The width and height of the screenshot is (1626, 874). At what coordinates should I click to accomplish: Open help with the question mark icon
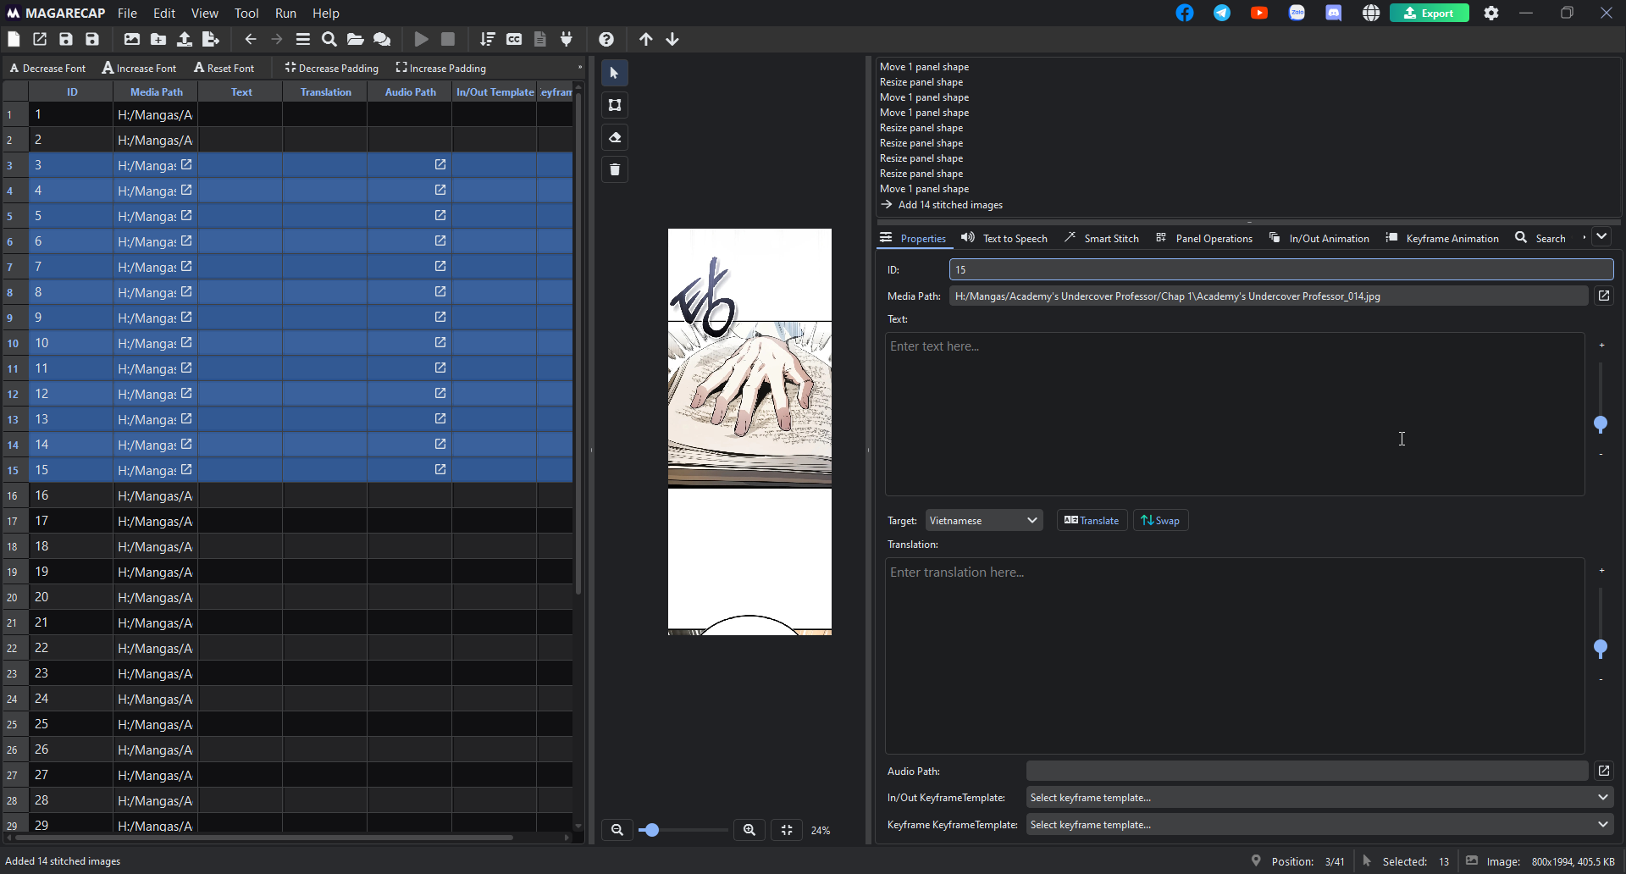pyautogui.click(x=606, y=39)
